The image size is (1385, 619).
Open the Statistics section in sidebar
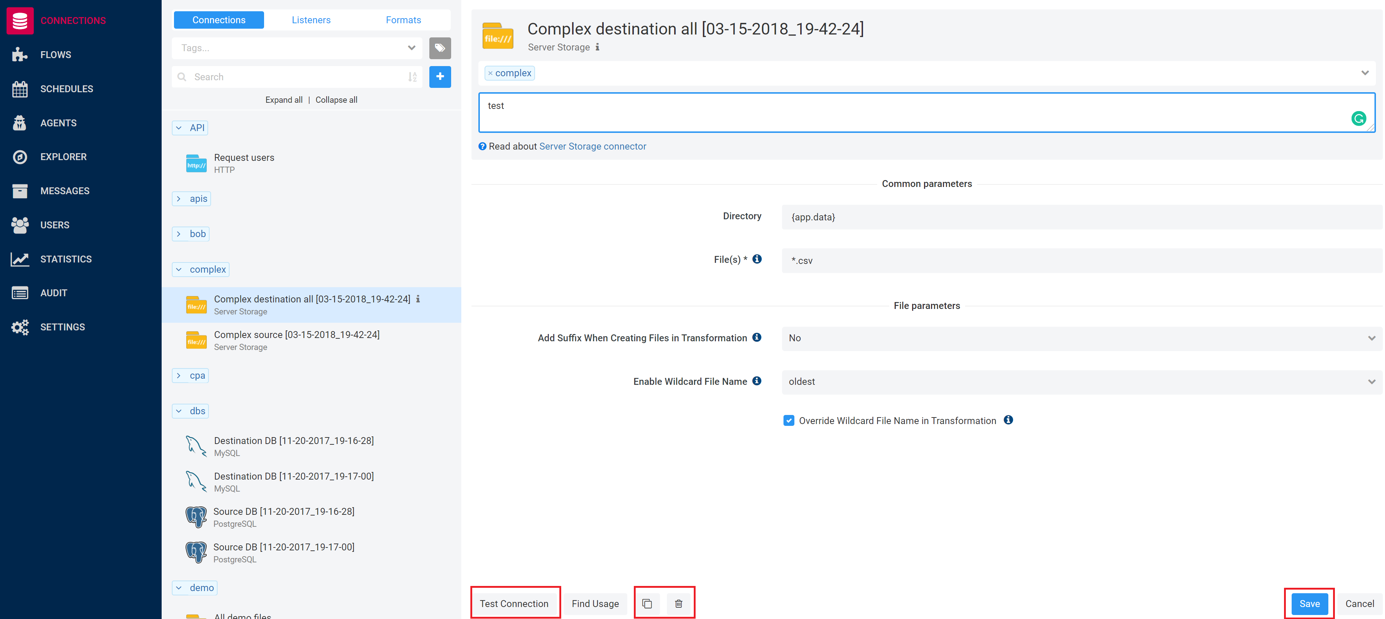(x=66, y=259)
